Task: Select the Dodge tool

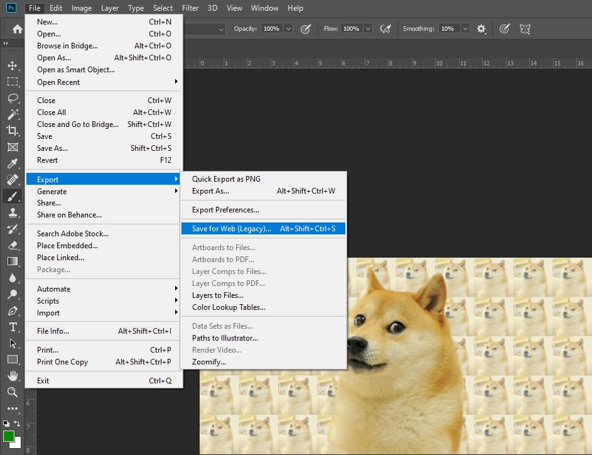Action: pyautogui.click(x=13, y=294)
